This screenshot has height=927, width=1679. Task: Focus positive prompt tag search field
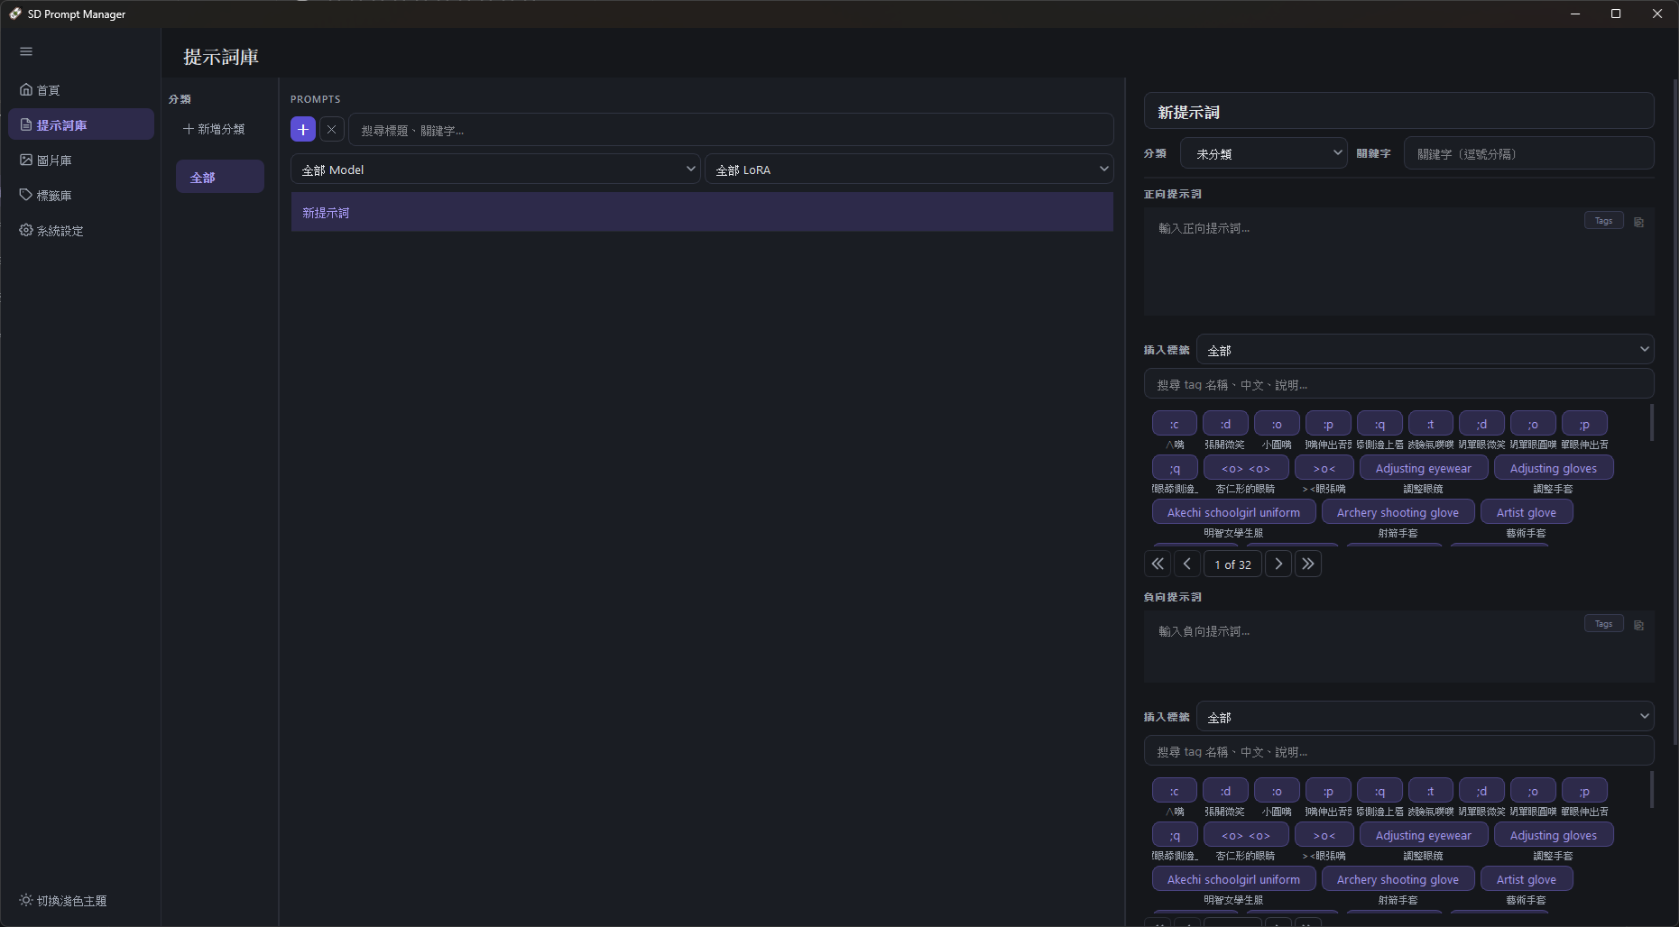pyautogui.click(x=1398, y=384)
